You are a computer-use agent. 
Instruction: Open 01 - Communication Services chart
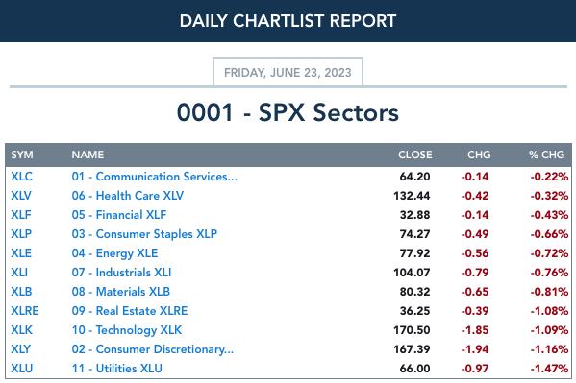154,177
